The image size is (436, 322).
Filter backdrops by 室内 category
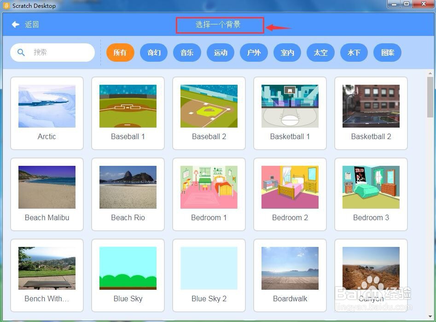[x=287, y=53]
